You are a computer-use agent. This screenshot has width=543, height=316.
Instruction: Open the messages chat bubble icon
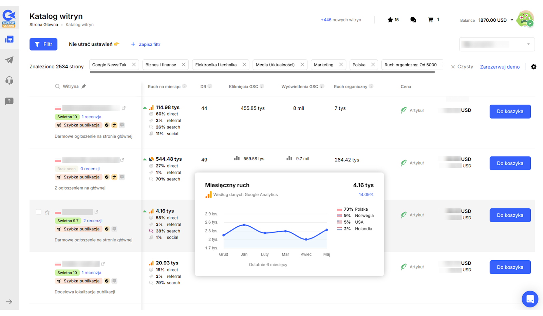pos(413,20)
